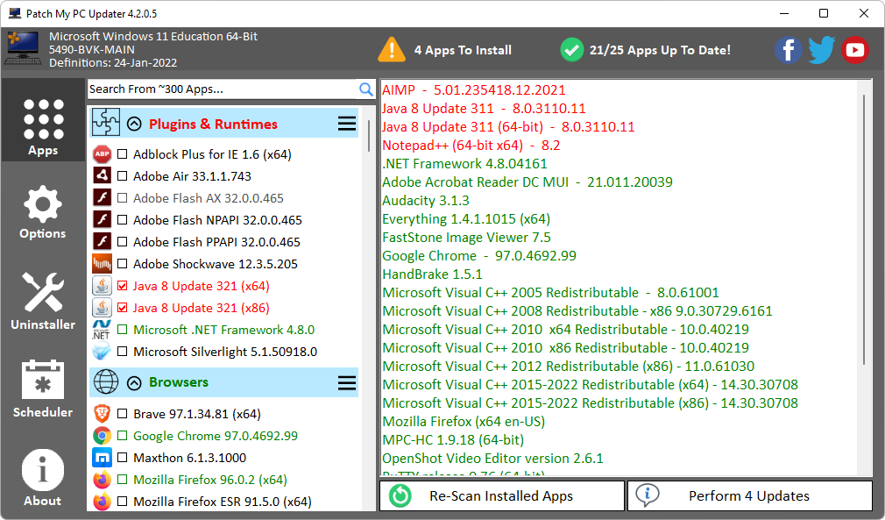Open the Facebook page icon

point(789,50)
